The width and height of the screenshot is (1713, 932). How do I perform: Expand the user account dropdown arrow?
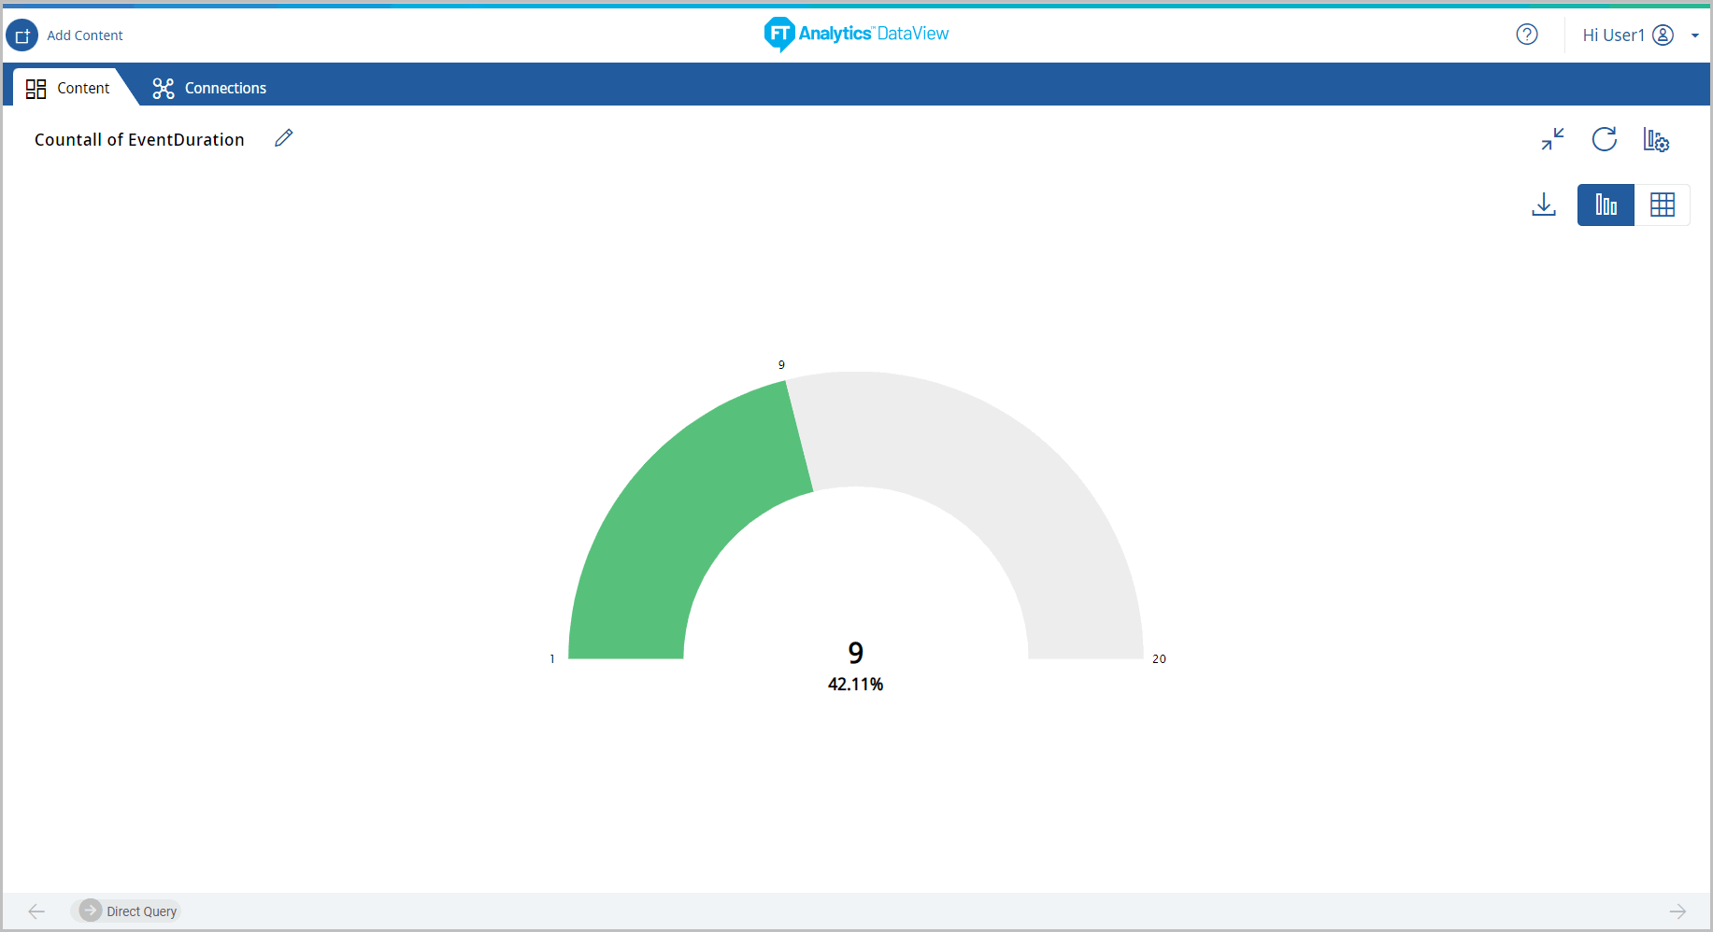[1694, 35]
